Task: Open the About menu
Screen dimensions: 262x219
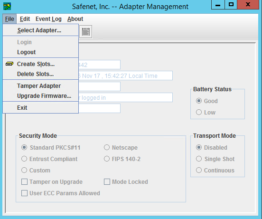Action: coord(75,19)
